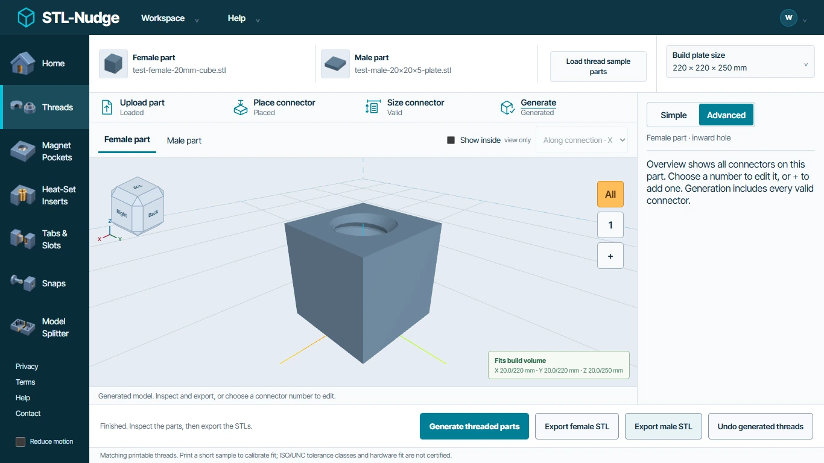The width and height of the screenshot is (824, 463).
Task: Expand the user account menu chevron
Action: pos(805,20)
